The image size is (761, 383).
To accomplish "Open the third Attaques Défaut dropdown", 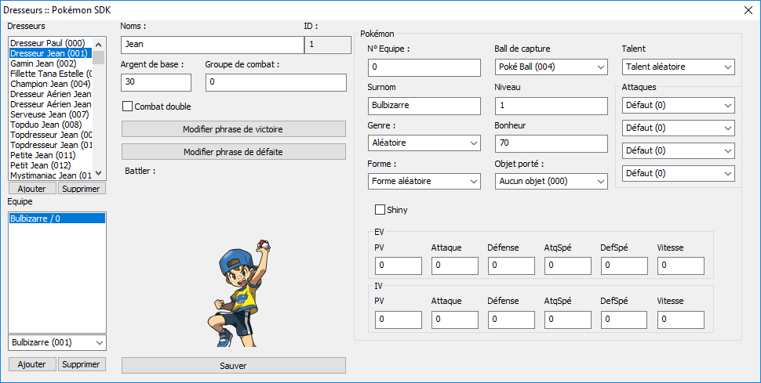I will [679, 151].
